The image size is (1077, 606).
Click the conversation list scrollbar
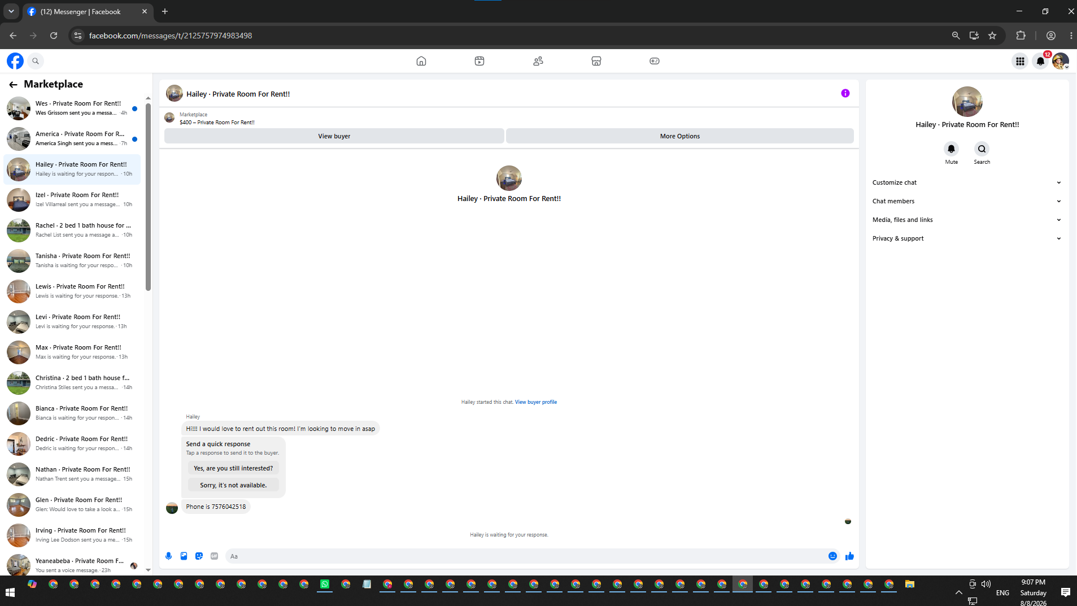149,198
